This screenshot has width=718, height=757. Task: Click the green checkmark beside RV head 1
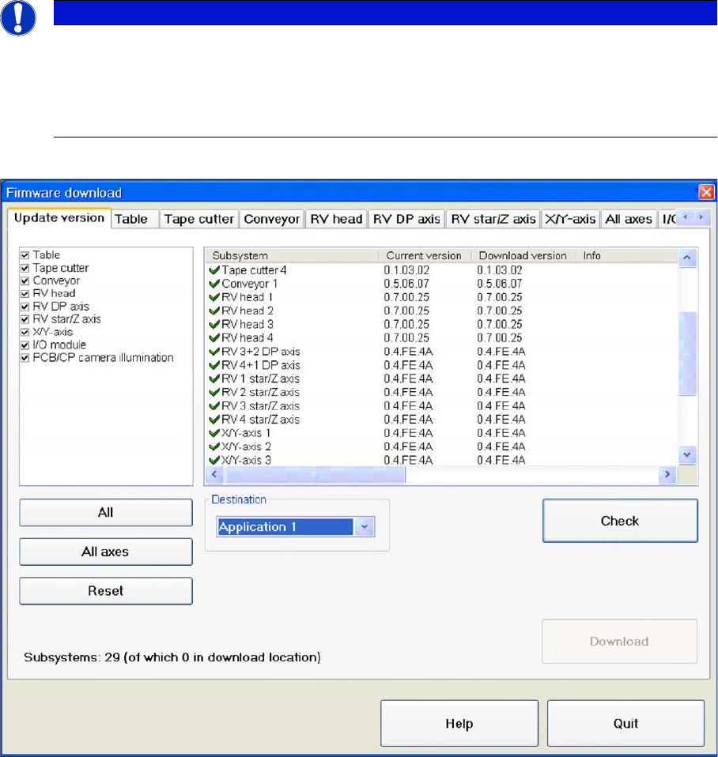[x=214, y=297]
